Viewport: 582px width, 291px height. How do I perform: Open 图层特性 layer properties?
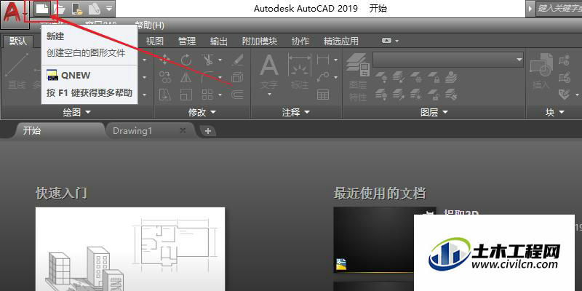[x=358, y=78]
